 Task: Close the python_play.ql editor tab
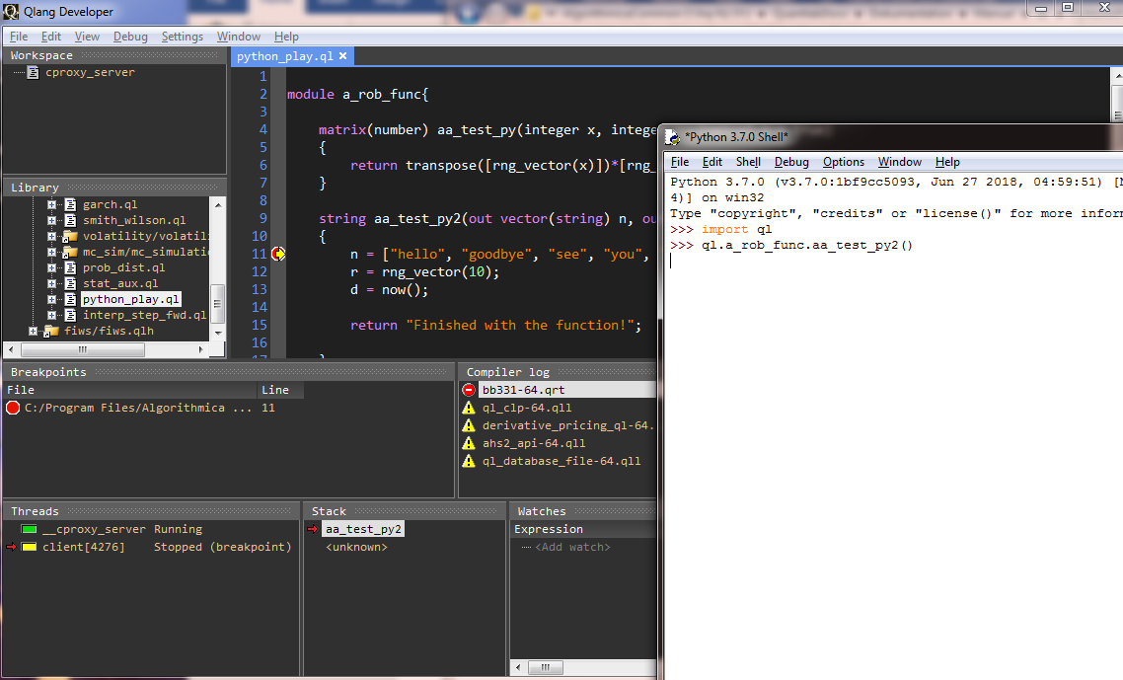click(x=343, y=56)
